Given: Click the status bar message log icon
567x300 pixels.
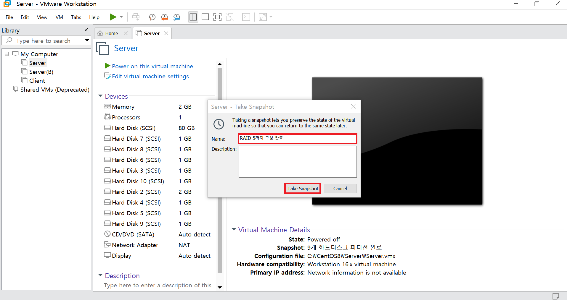Looking at the screenshot, I should pos(556,296).
